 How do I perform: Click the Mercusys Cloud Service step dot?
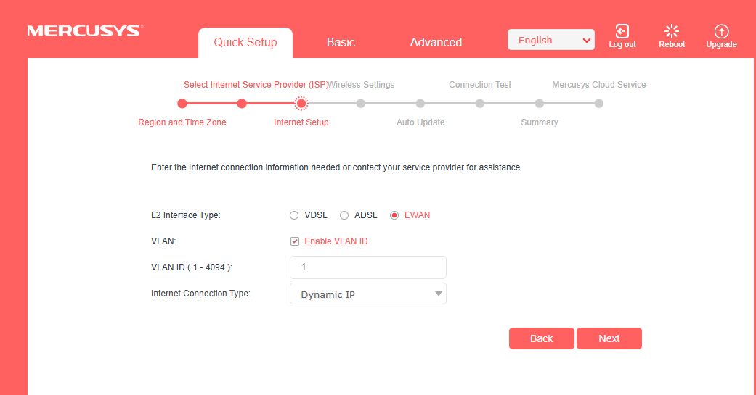coord(599,104)
